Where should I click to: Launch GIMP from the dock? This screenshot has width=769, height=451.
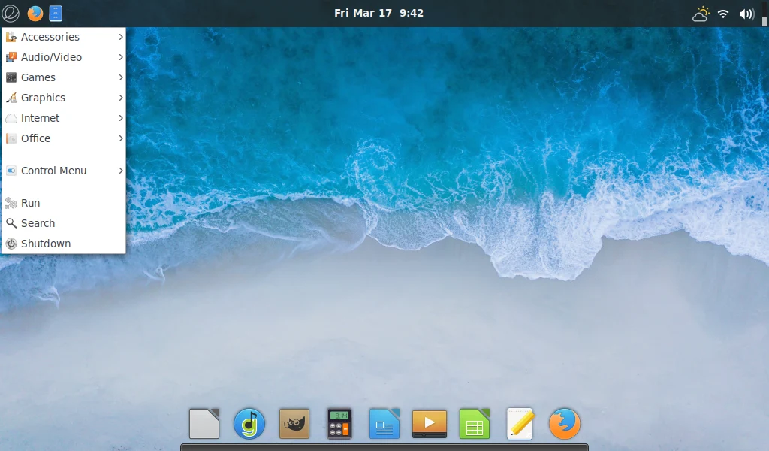pos(294,423)
